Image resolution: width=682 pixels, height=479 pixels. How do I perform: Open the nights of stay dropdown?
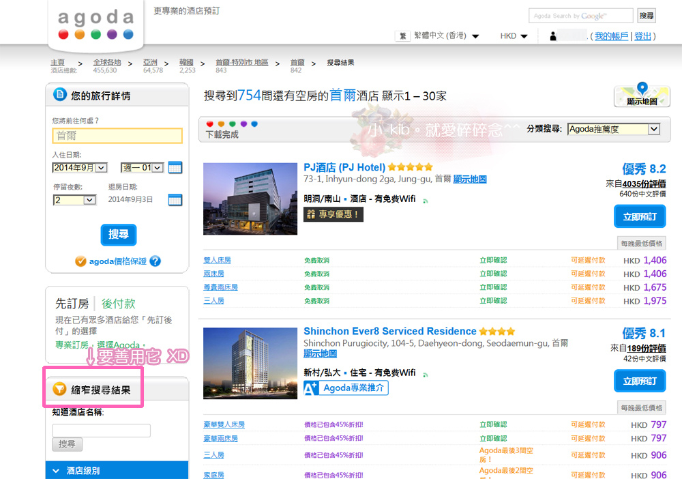pos(74,200)
